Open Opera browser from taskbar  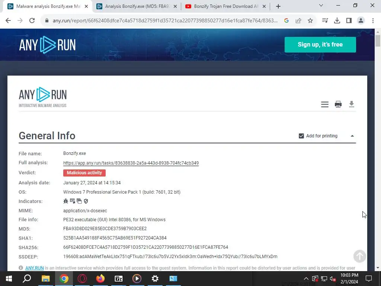[82, 279]
